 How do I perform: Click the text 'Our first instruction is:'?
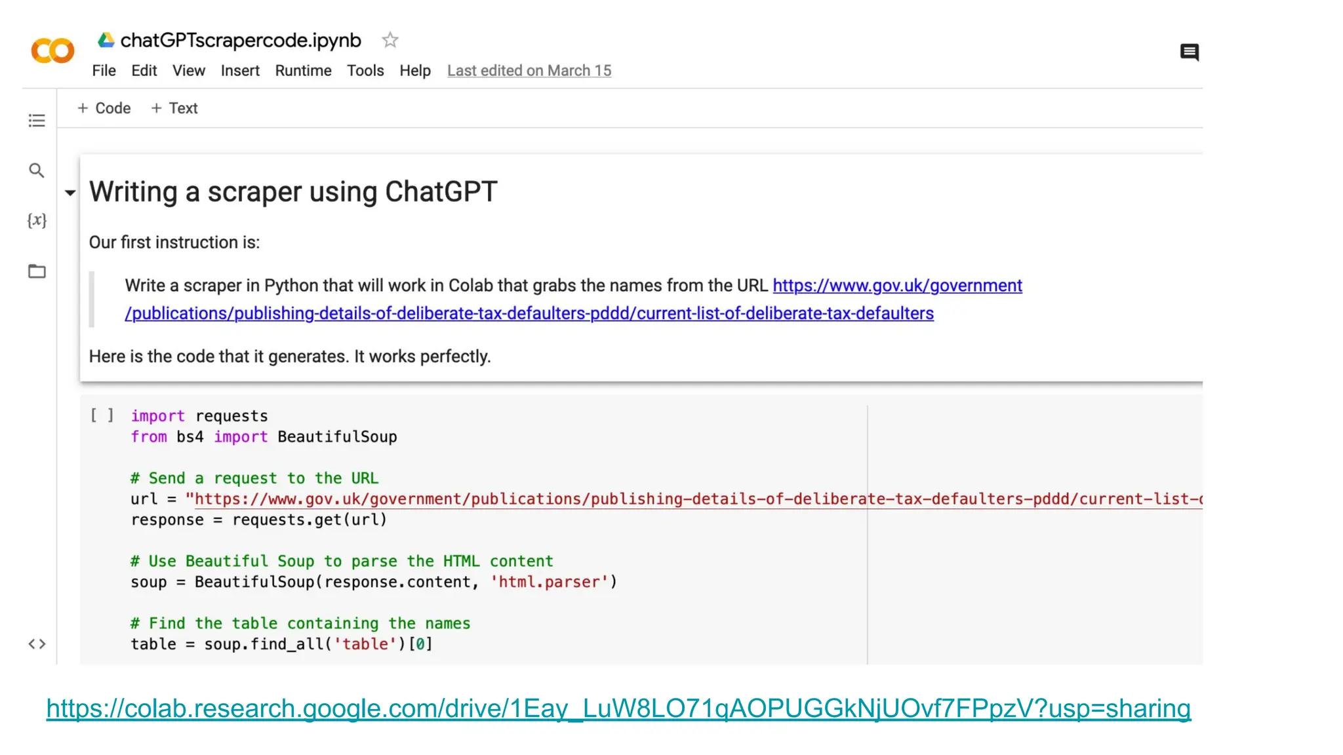click(174, 242)
